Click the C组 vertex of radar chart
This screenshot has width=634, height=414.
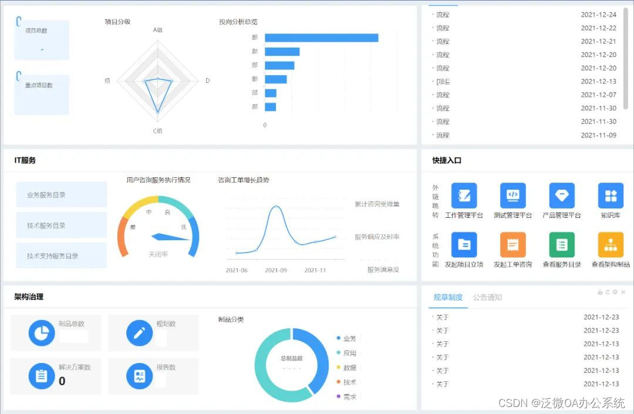[158, 112]
